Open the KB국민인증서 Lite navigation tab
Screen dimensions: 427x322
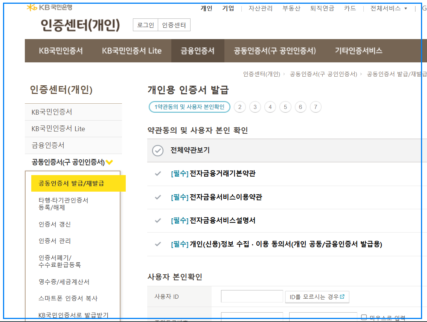click(x=132, y=51)
